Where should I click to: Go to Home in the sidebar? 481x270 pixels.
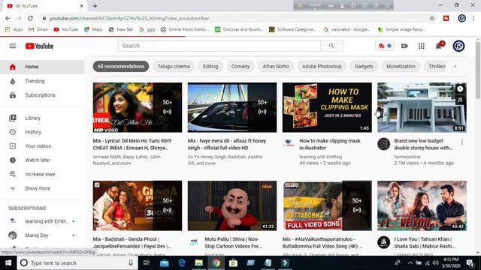(x=42, y=67)
